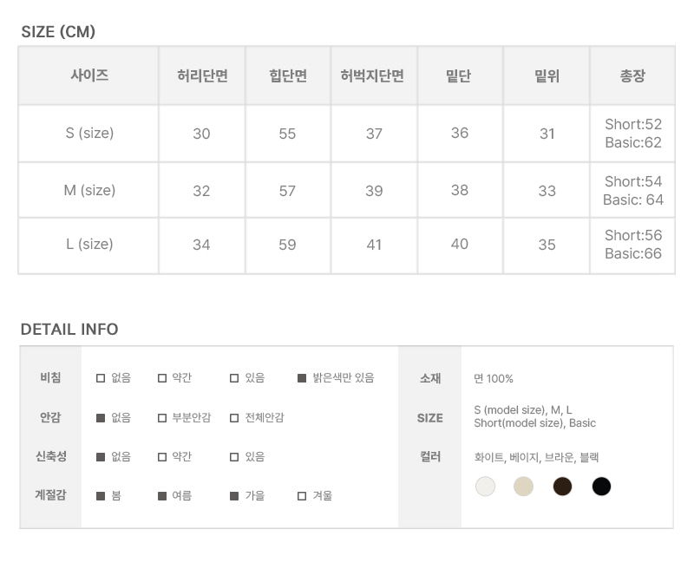The width and height of the screenshot is (694, 582).
Task: Click the '면 100%' material text
Action: [494, 379]
